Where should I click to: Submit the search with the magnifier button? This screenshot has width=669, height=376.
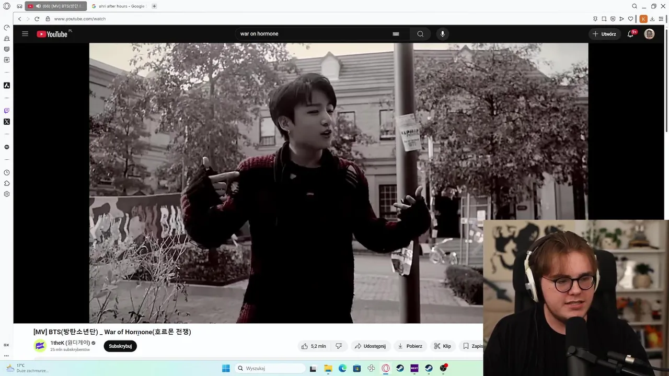[x=420, y=34]
